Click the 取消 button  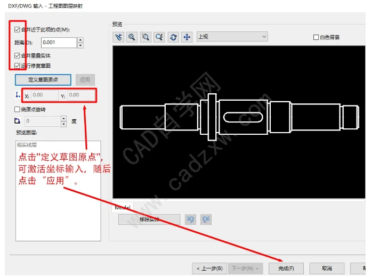[327, 268]
